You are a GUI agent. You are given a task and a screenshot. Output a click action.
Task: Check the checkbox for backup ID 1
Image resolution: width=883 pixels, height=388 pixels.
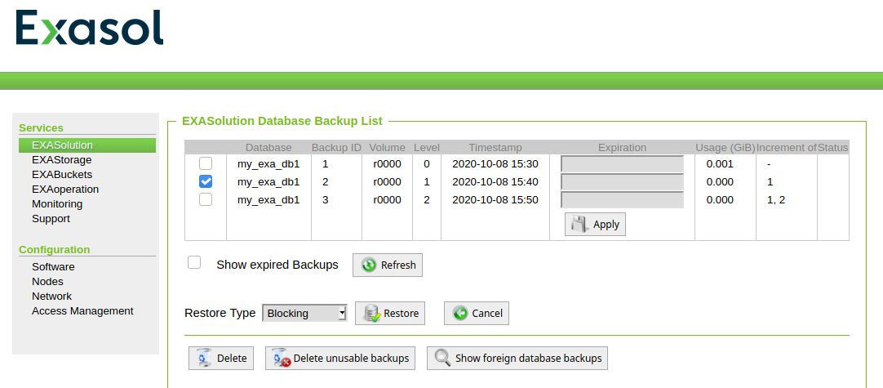[x=206, y=163]
